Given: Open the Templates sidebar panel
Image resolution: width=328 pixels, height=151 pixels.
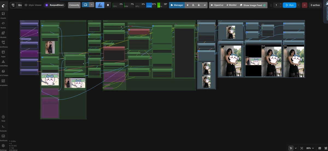Looking at the screenshot, I should click(3, 82).
